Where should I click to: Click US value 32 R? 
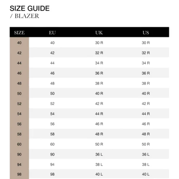pyautogui.click(x=146, y=53)
